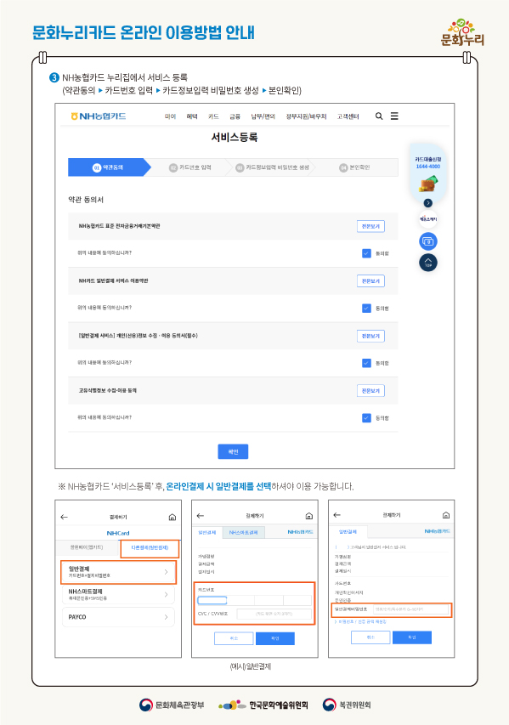Select NH스마트결제 tab in 카드번호 entry panel

pyautogui.click(x=243, y=532)
